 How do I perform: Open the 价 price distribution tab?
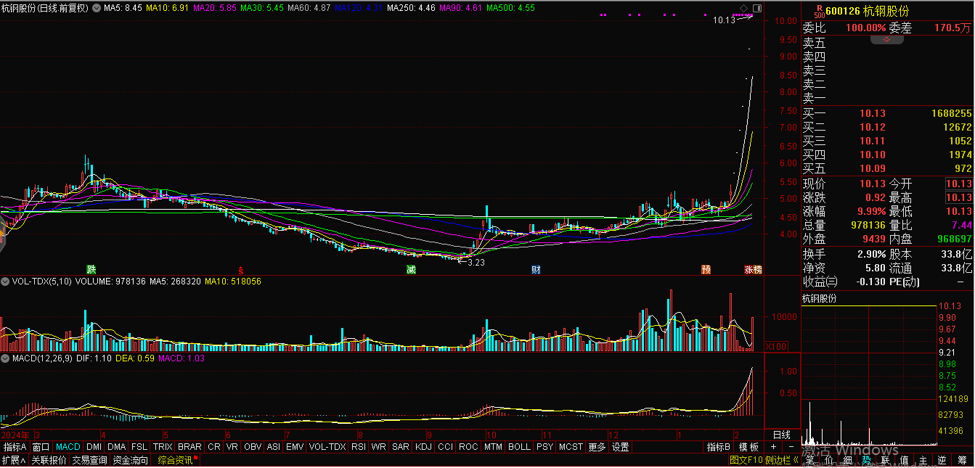click(828, 460)
